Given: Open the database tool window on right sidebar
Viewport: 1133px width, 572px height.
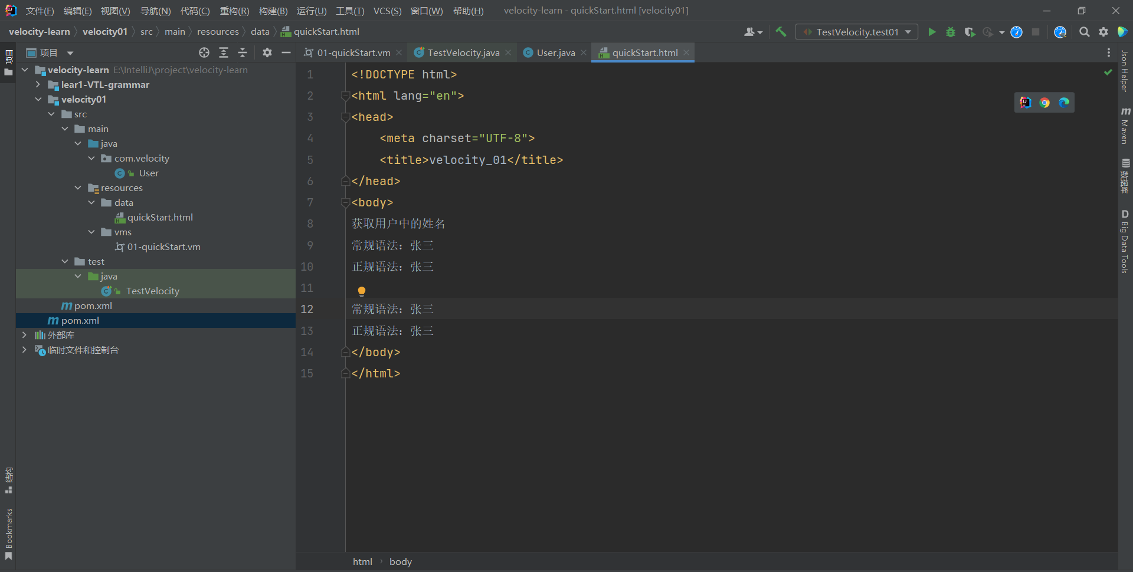Looking at the screenshot, I should (x=1125, y=176).
